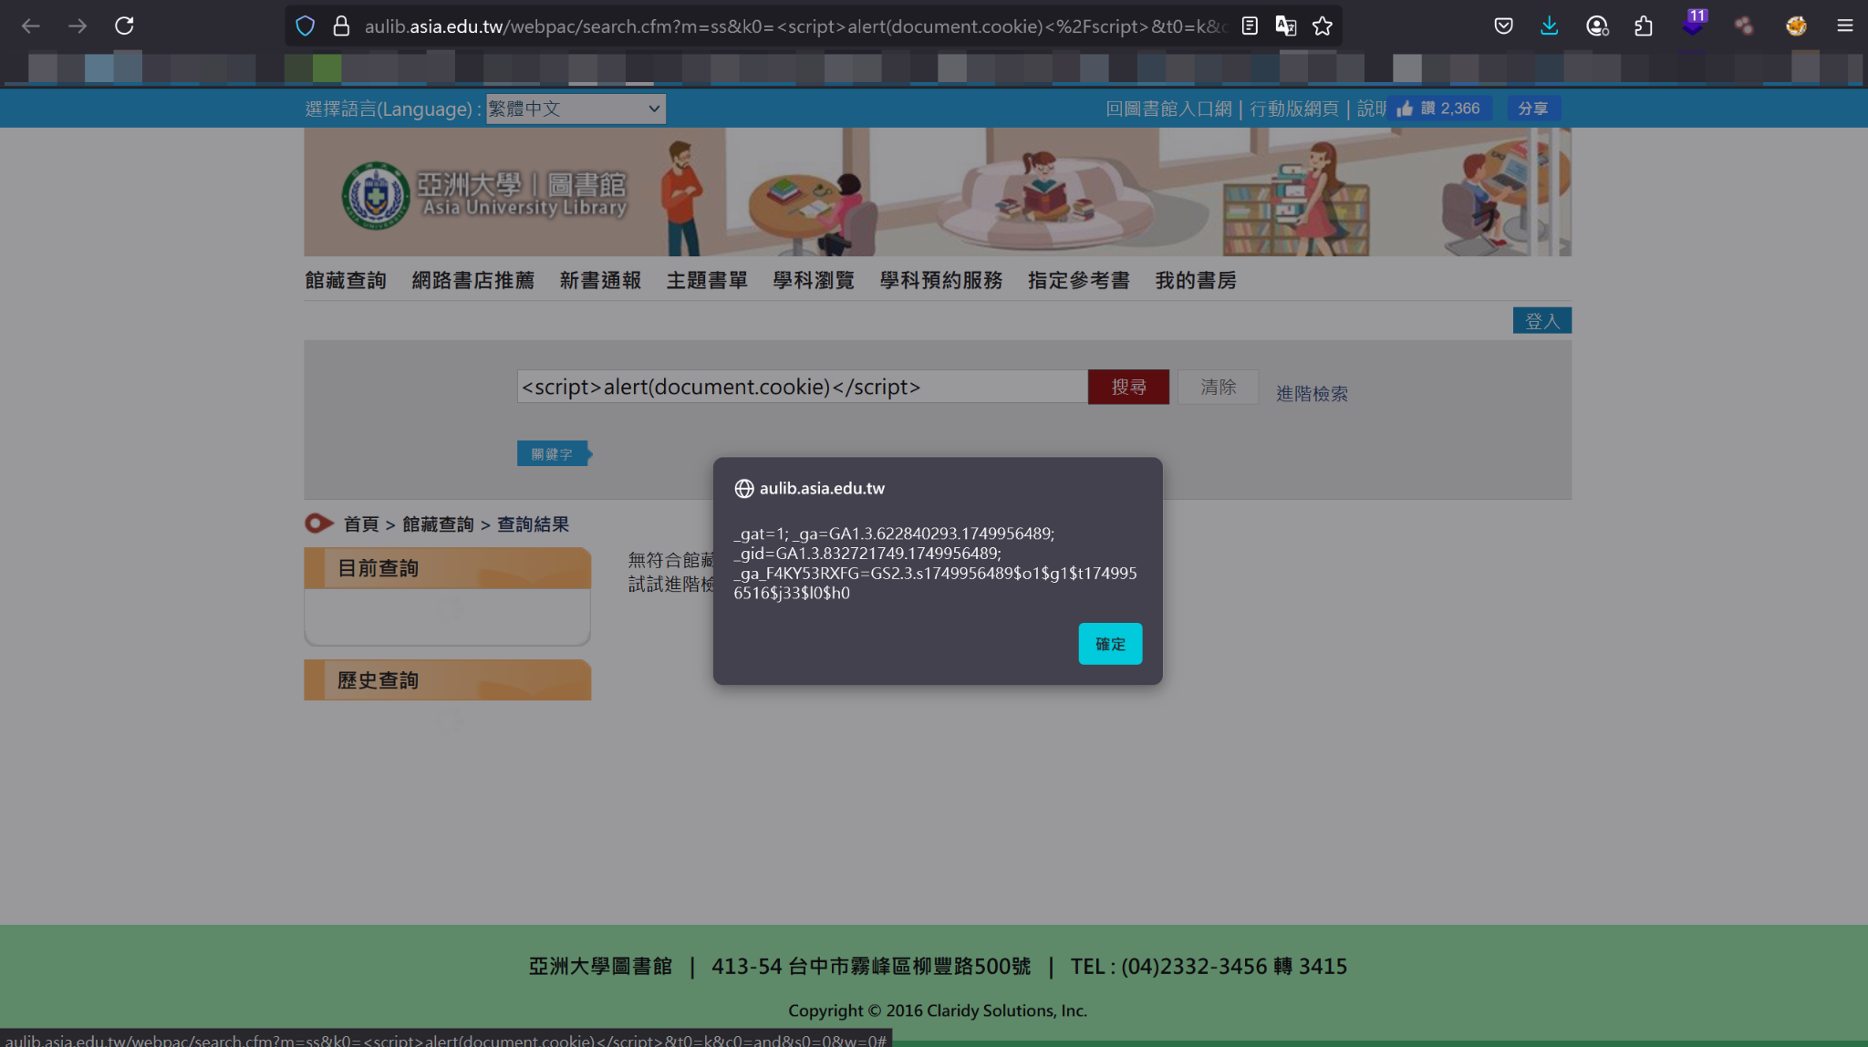This screenshot has width=1868, height=1047.
Task: Open the 網路書店推薦 menu
Action: (x=473, y=281)
